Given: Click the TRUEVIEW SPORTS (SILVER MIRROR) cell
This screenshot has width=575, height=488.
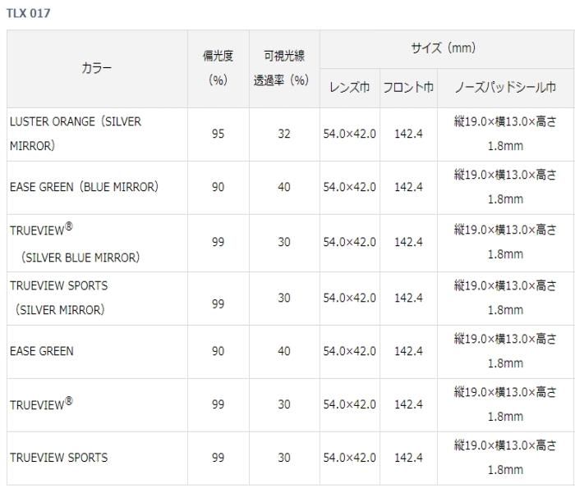Looking at the screenshot, I should point(59,298).
